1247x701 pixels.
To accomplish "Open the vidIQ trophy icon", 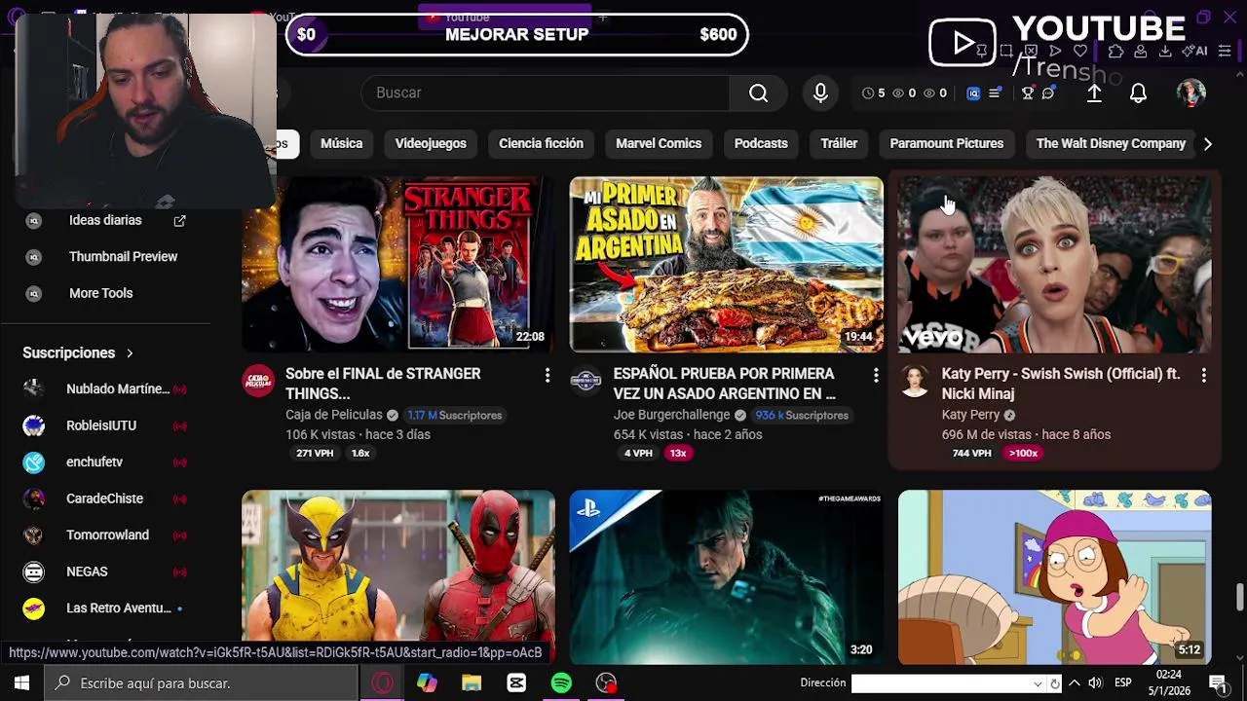I will (1028, 93).
